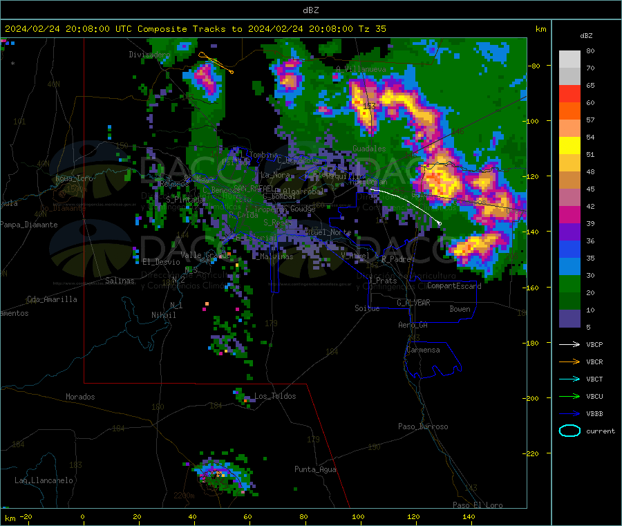Click the 'Guadales' location label

pyautogui.click(x=369, y=149)
